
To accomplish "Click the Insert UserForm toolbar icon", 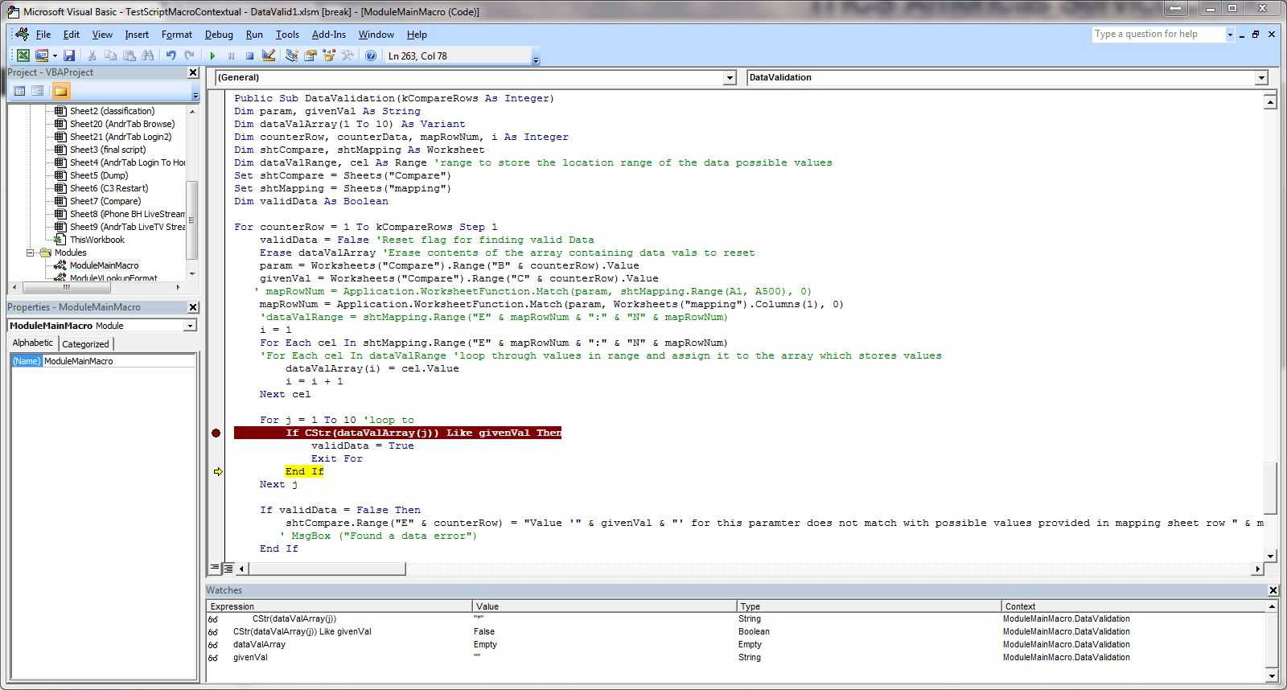I will pos(42,55).
